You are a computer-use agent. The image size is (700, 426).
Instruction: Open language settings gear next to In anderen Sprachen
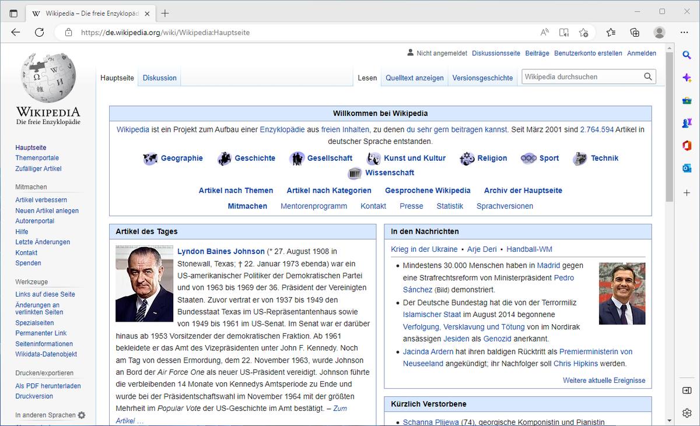tap(82, 416)
